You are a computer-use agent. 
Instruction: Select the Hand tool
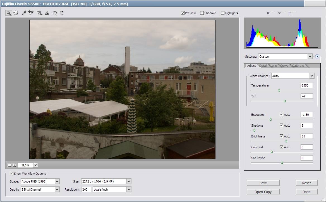(16, 13)
